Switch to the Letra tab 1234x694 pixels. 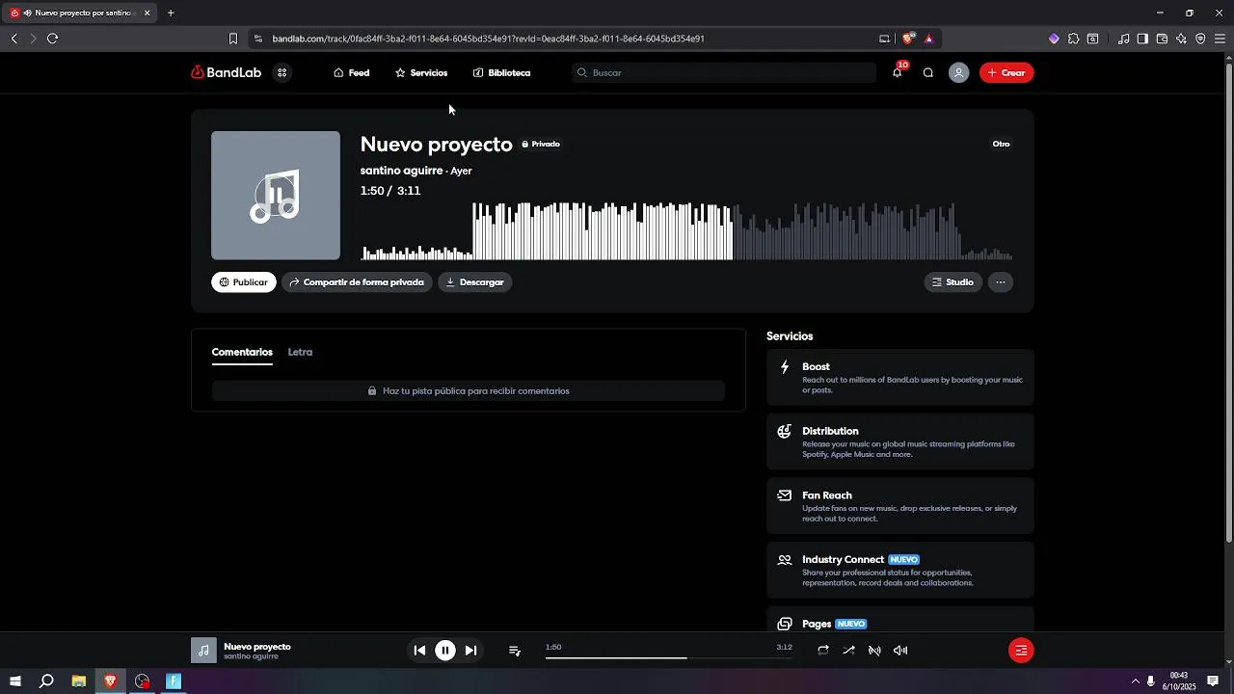300,352
